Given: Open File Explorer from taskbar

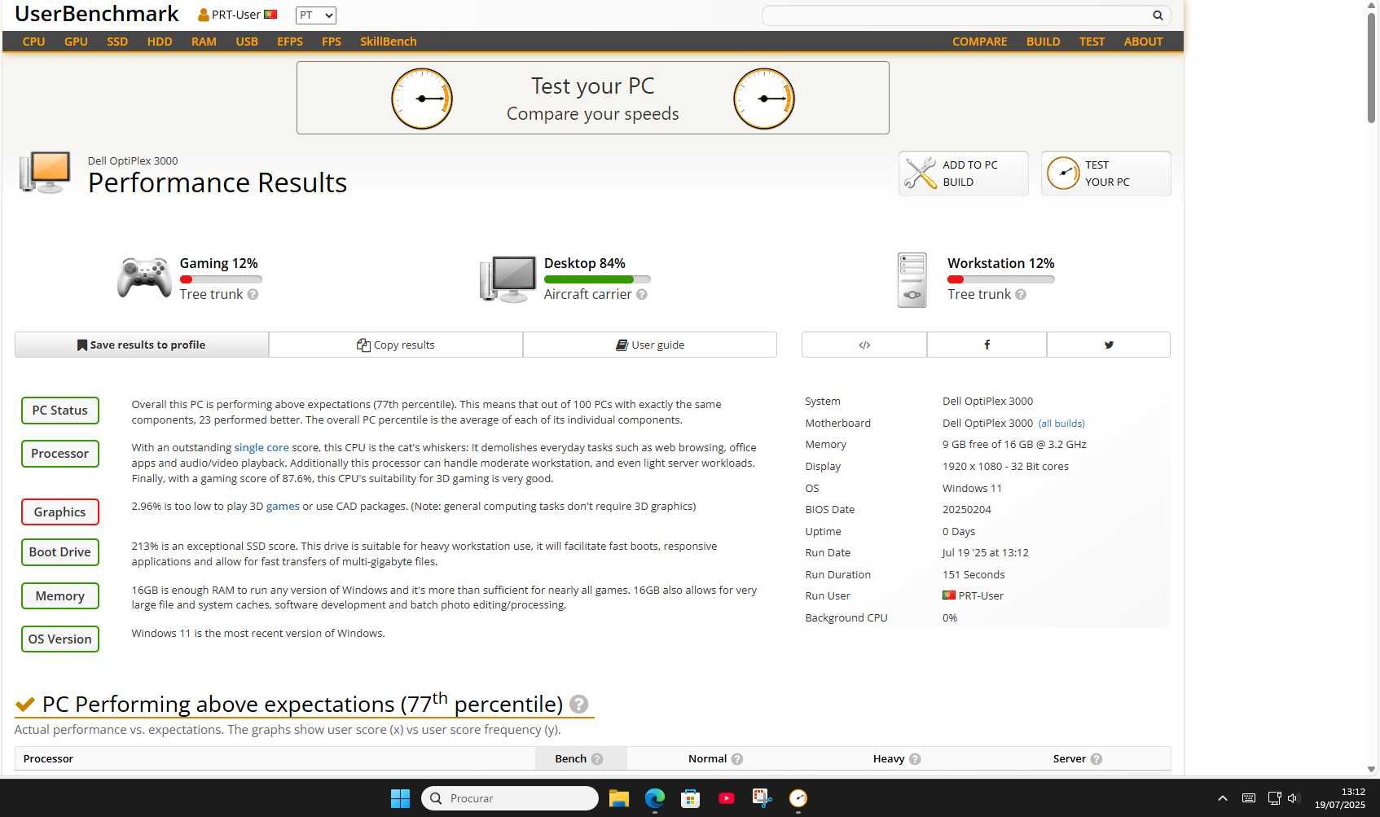Looking at the screenshot, I should [619, 798].
